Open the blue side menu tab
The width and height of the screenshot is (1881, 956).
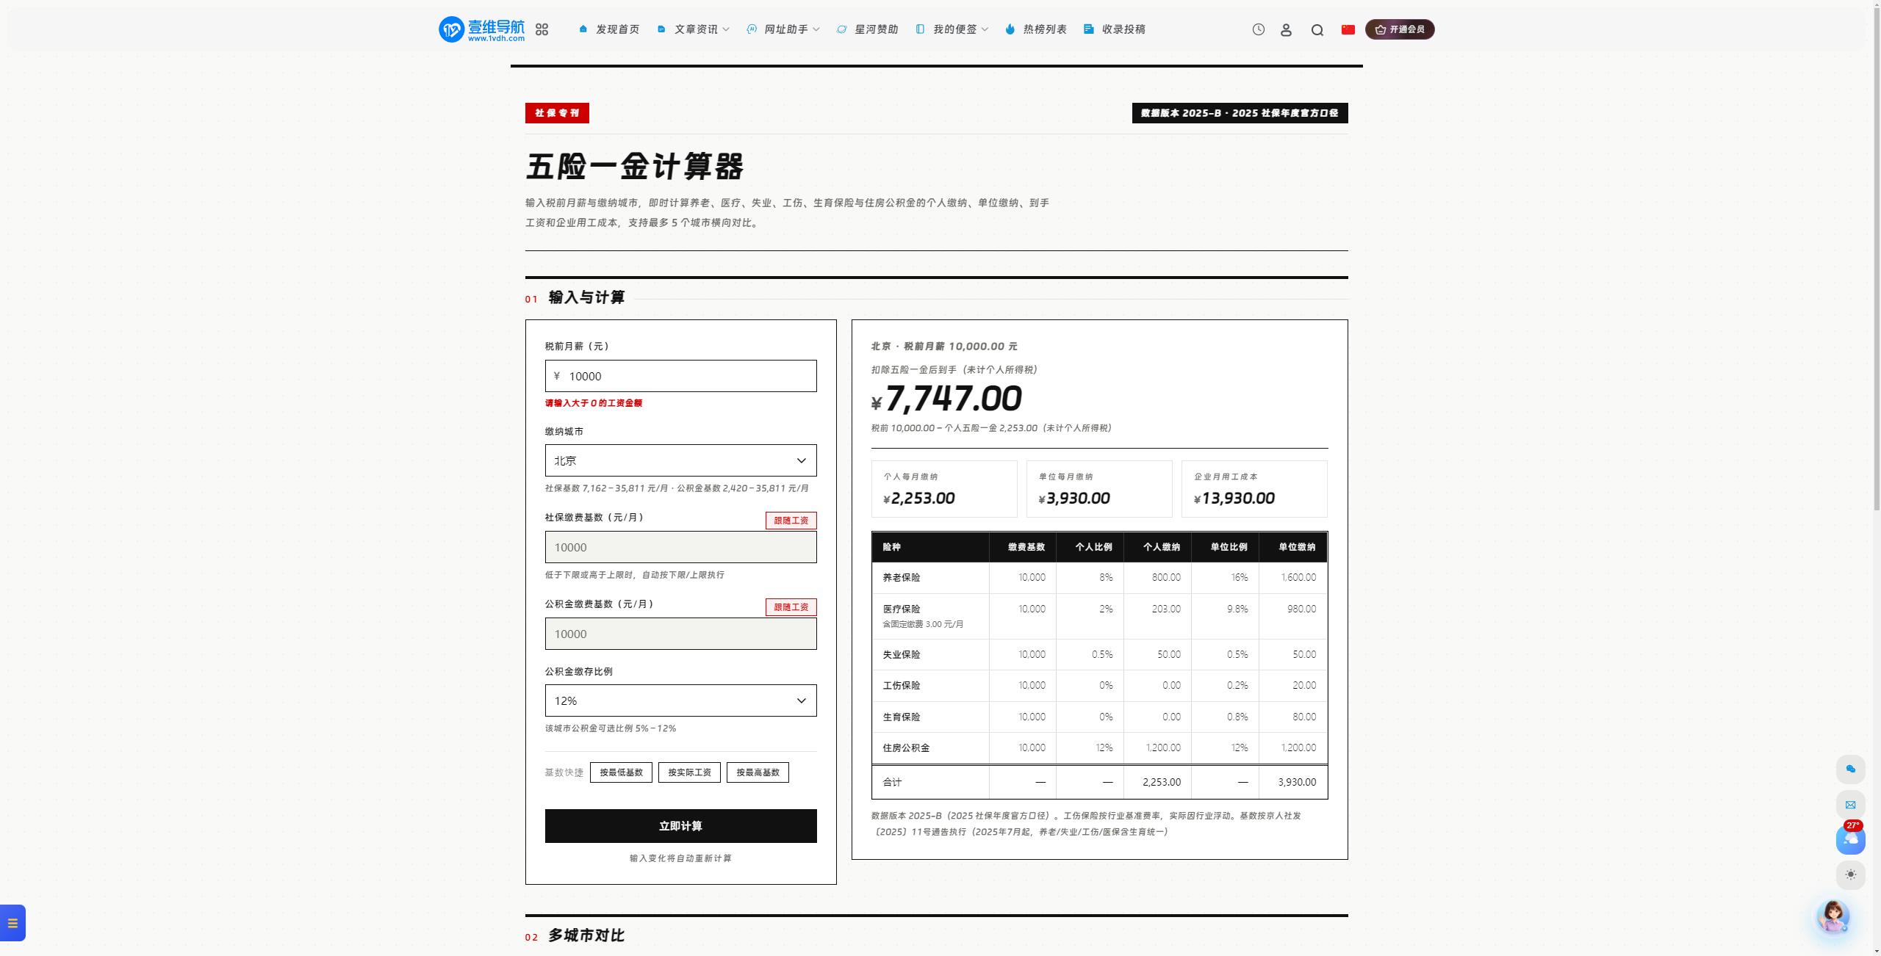(12, 923)
